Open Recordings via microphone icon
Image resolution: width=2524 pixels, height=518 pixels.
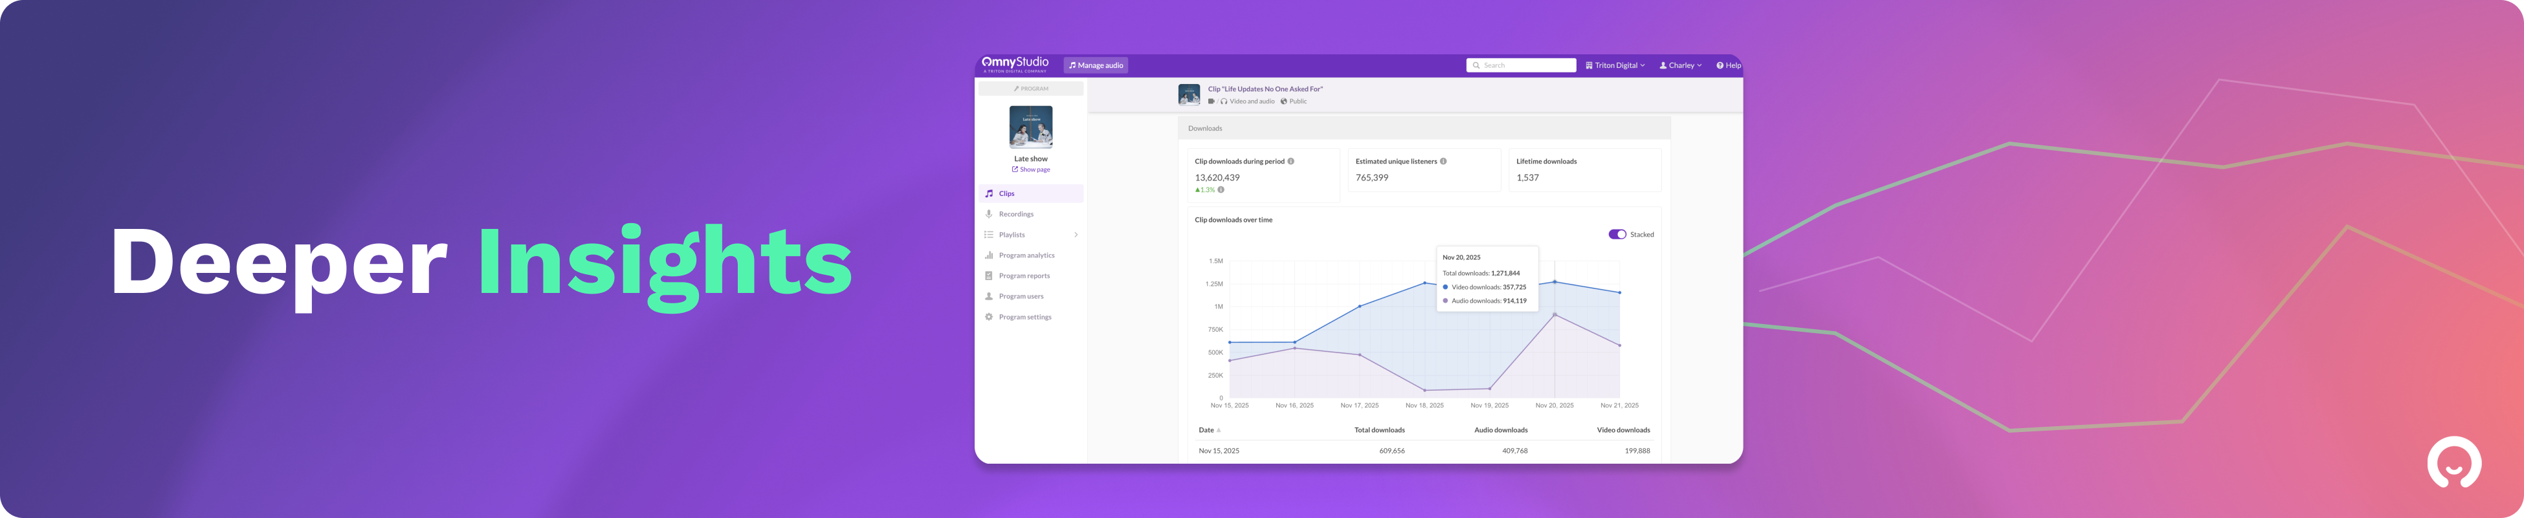(x=989, y=215)
